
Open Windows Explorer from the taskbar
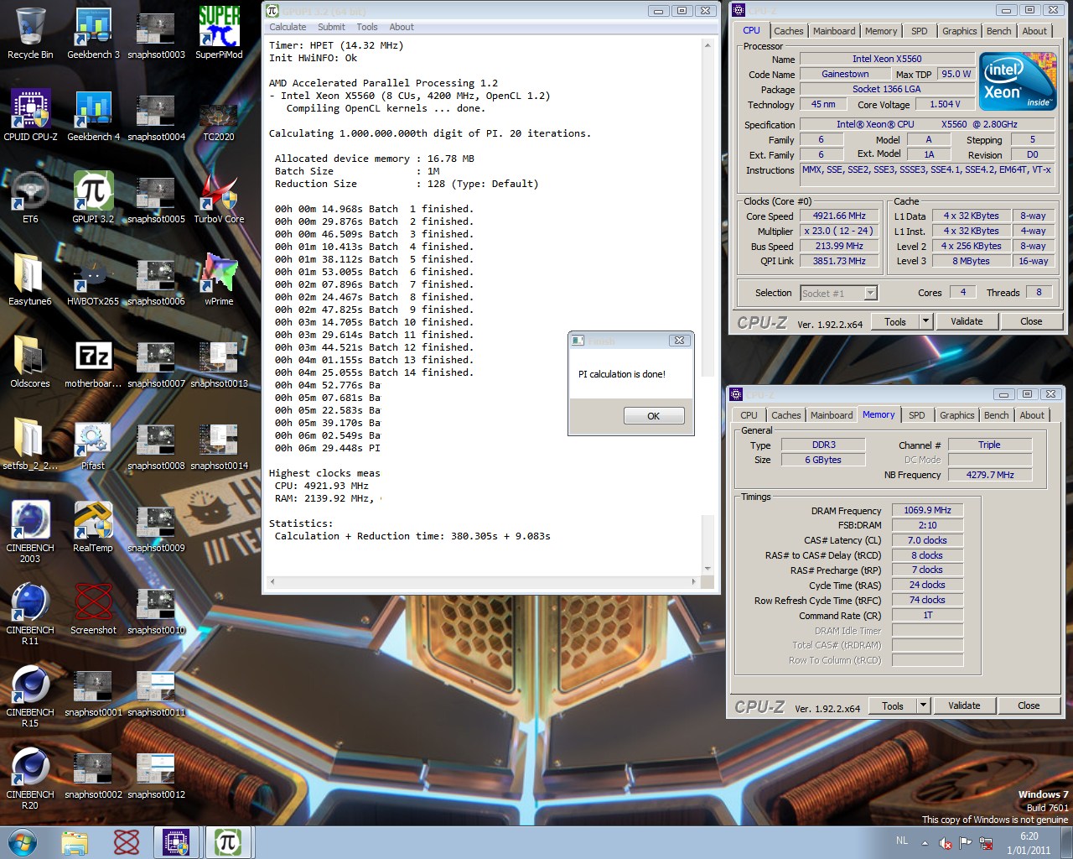pyautogui.click(x=75, y=842)
